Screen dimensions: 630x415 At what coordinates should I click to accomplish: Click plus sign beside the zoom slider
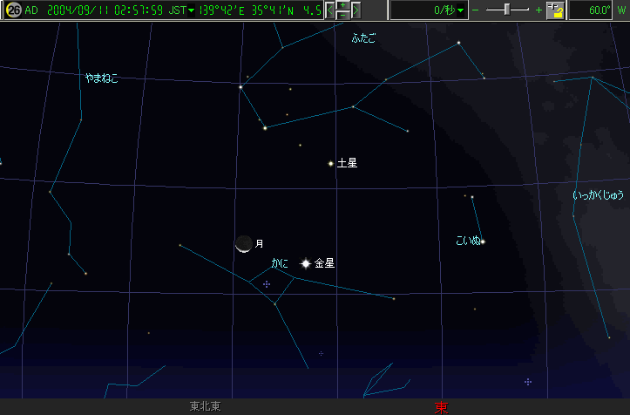click(x=539, y=10)
